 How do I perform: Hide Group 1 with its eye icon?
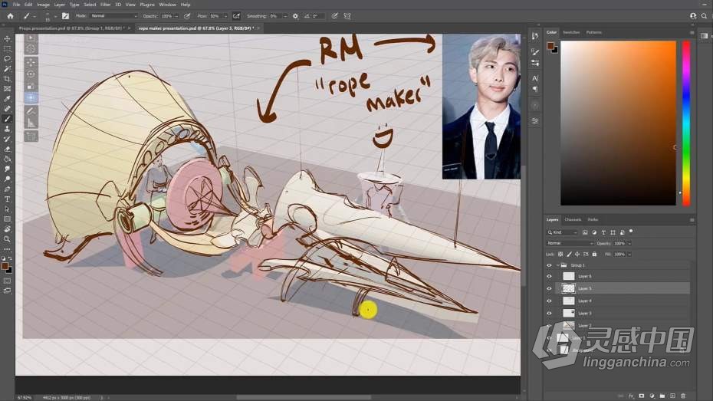[x=549, y=265]
